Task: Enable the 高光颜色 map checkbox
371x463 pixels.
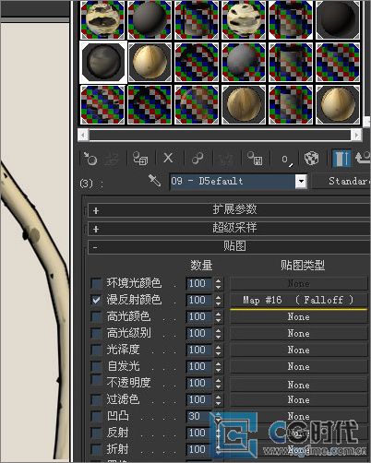Action: [x=96, y=316]
